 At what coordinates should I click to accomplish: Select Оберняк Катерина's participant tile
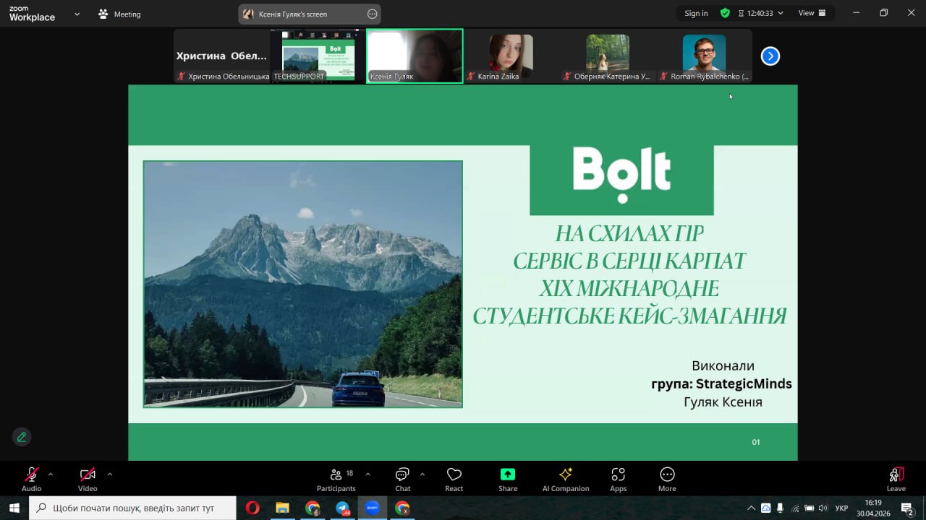(x=608, y=56)
